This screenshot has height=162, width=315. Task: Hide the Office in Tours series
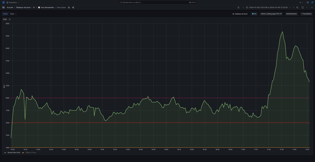click(31, 153)
